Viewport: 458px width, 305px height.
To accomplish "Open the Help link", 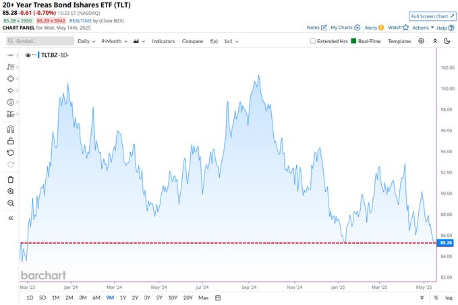I will click(445, 28).
